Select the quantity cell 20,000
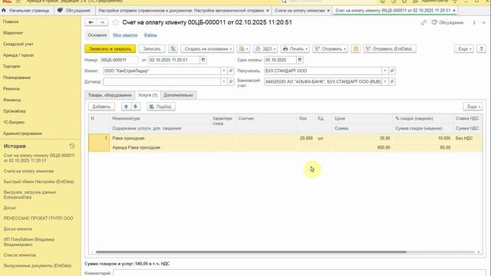Screen dimensions: 491x276 point(306,138)
